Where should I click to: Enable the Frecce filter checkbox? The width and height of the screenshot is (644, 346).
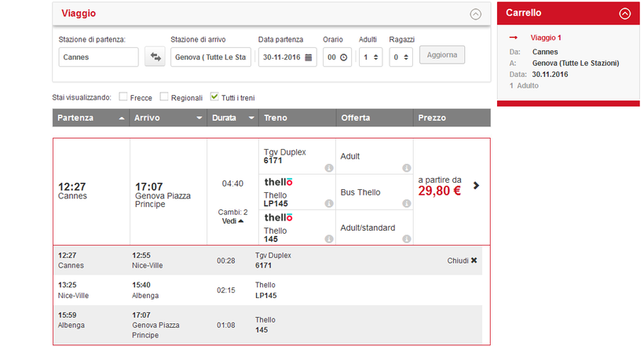(x=123, y=97)
